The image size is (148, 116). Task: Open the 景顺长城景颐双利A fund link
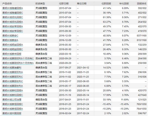click(13, 72)
